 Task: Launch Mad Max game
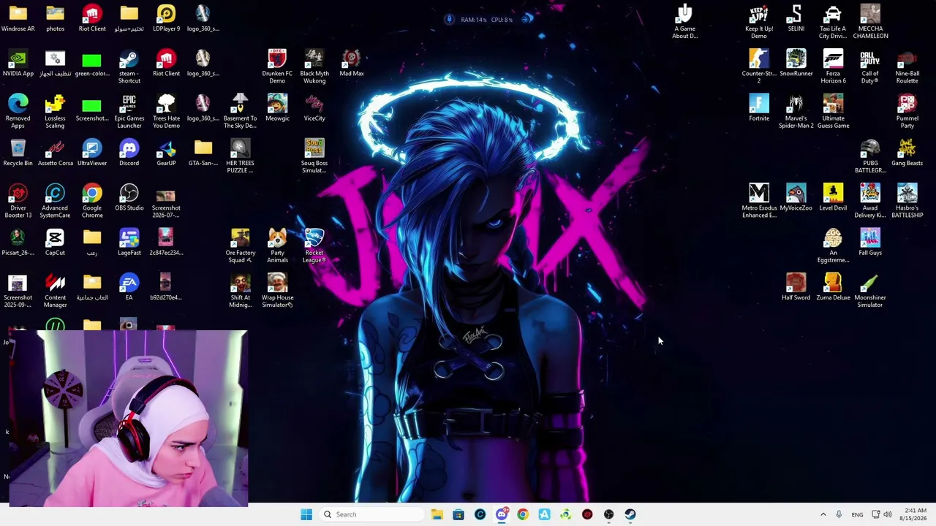pyautogui.click(x=352, y=64)
